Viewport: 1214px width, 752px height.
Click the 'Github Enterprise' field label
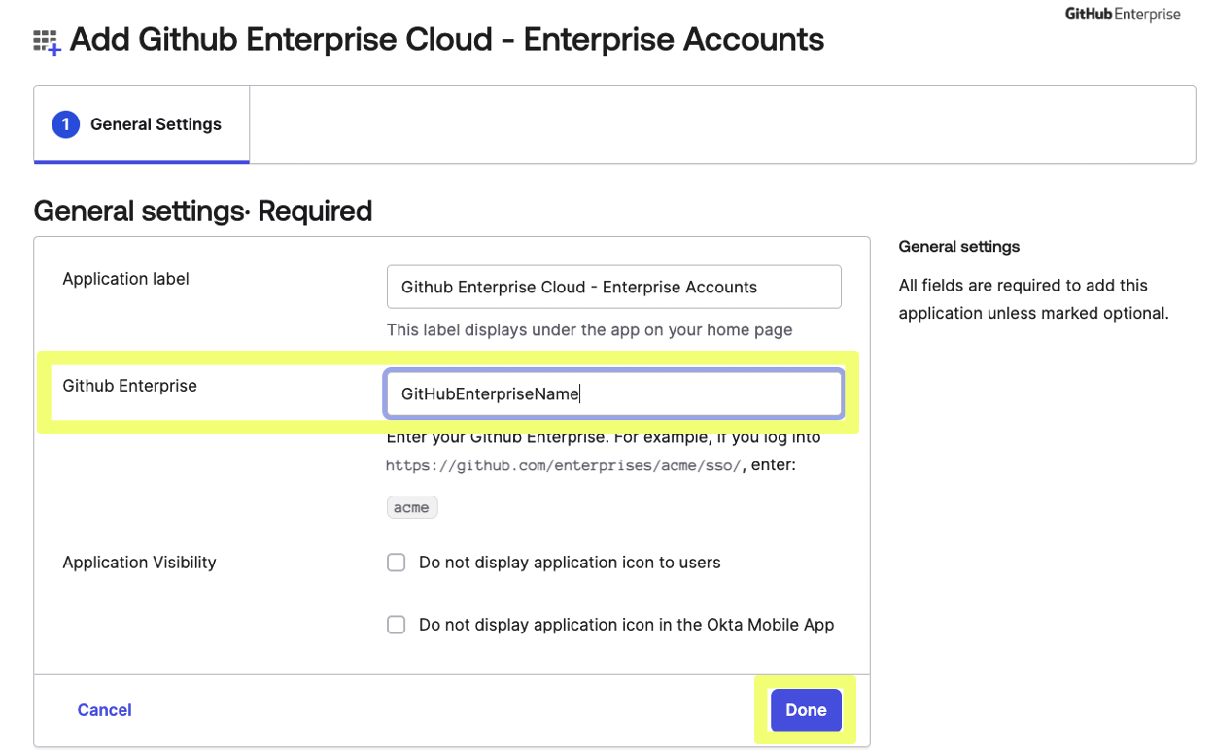click(x=129, y=386)
